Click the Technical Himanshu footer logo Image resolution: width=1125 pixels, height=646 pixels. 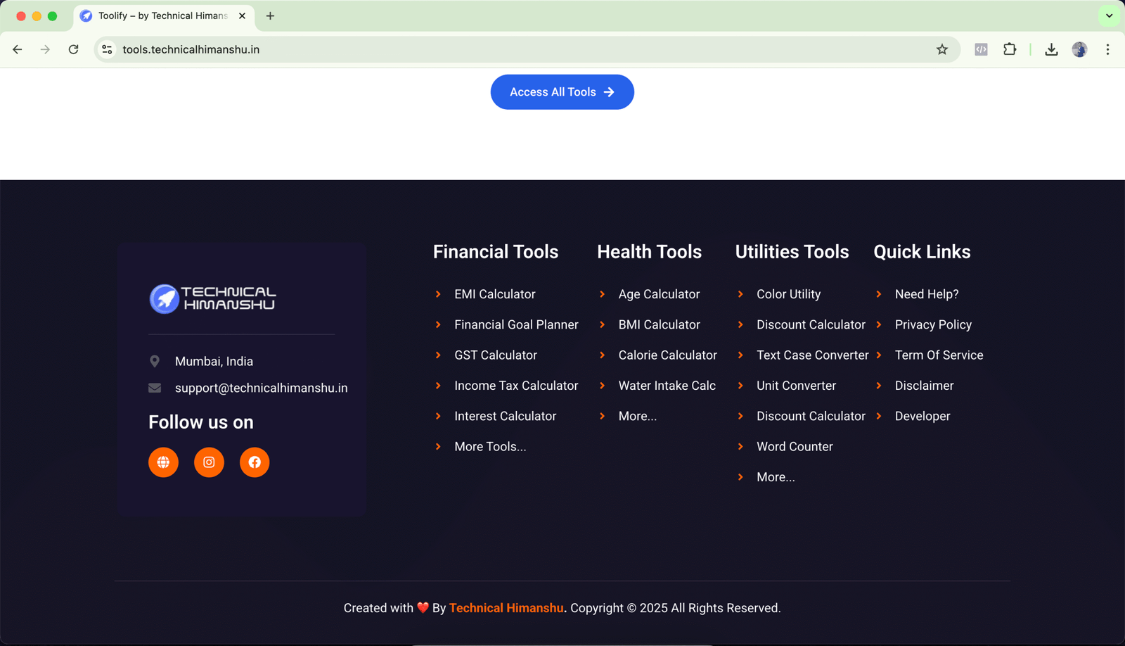pos(212,298)
